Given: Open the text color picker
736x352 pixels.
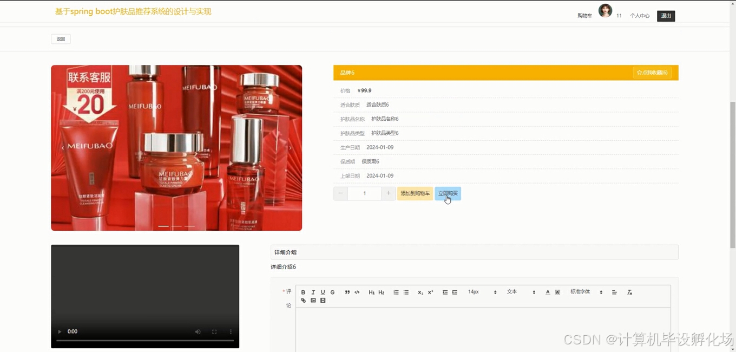Looking at the screenshot, I should pos(548,292).
